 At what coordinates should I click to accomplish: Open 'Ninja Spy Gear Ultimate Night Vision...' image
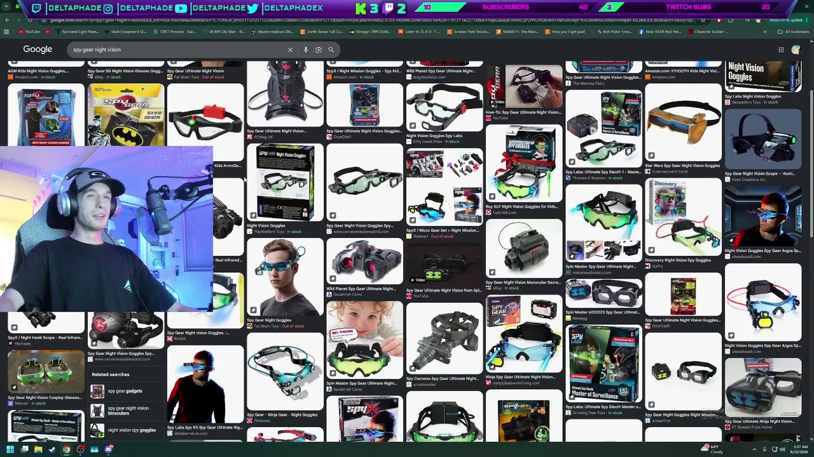click(523, 334)
